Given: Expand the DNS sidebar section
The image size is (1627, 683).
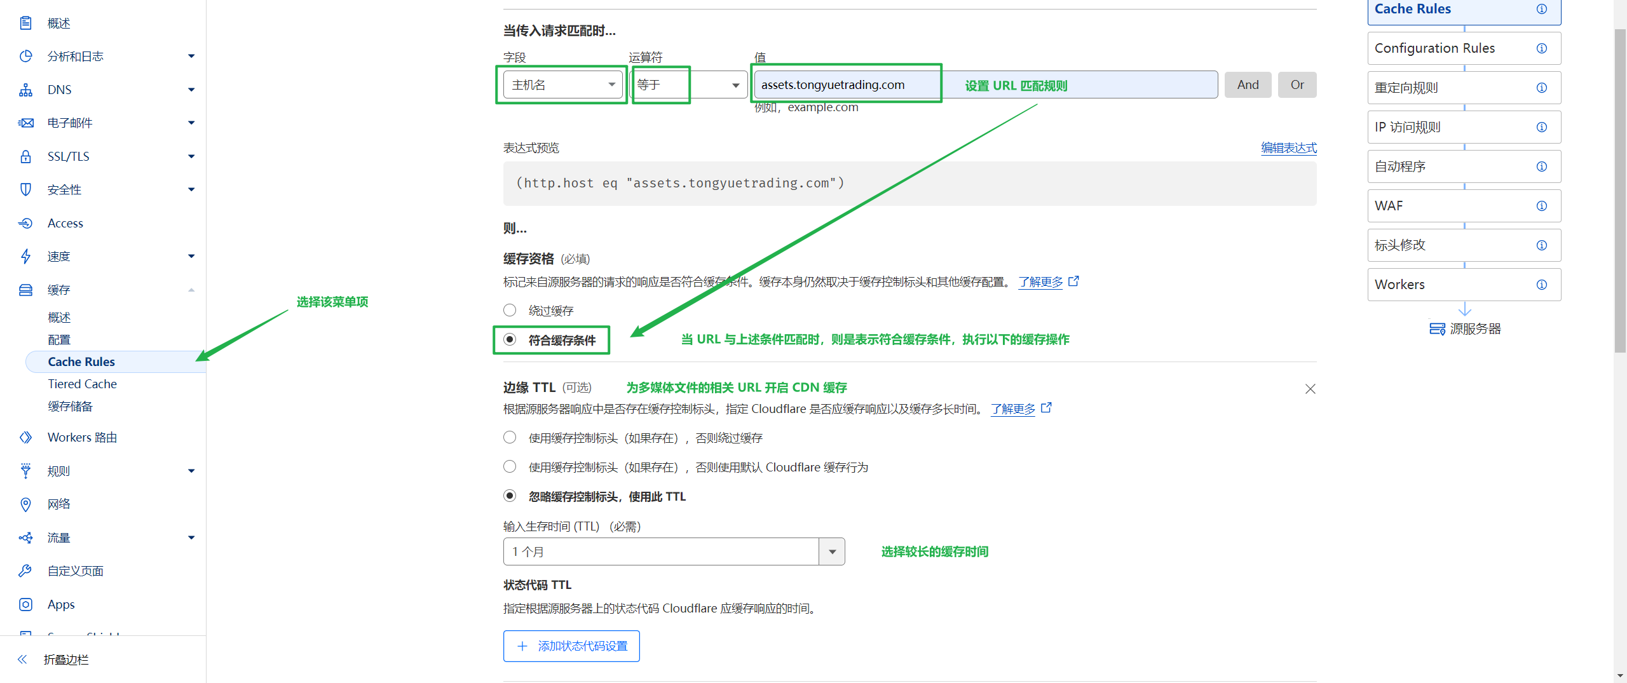Looking at the screenshot, I should coord(191,90).
